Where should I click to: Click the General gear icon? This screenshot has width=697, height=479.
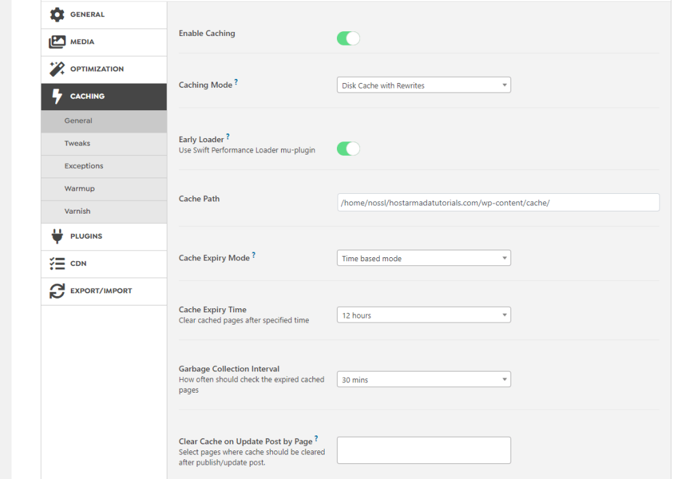pos(57,15)
